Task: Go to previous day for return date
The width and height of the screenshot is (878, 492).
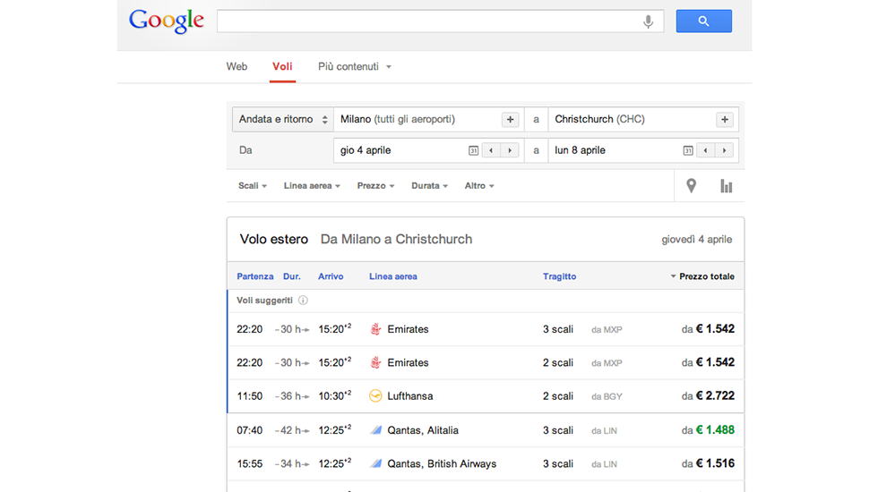Action: (706, 150)
